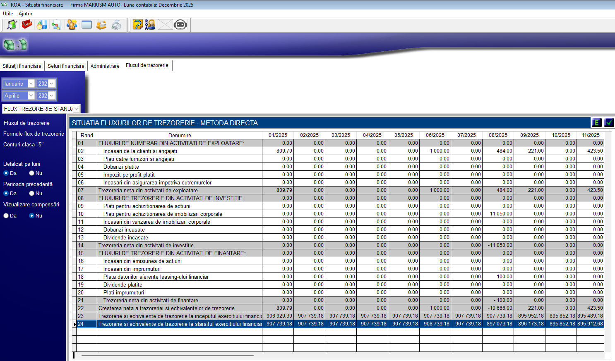
Task: Click the ROA support agent icon
Action: 151,25
